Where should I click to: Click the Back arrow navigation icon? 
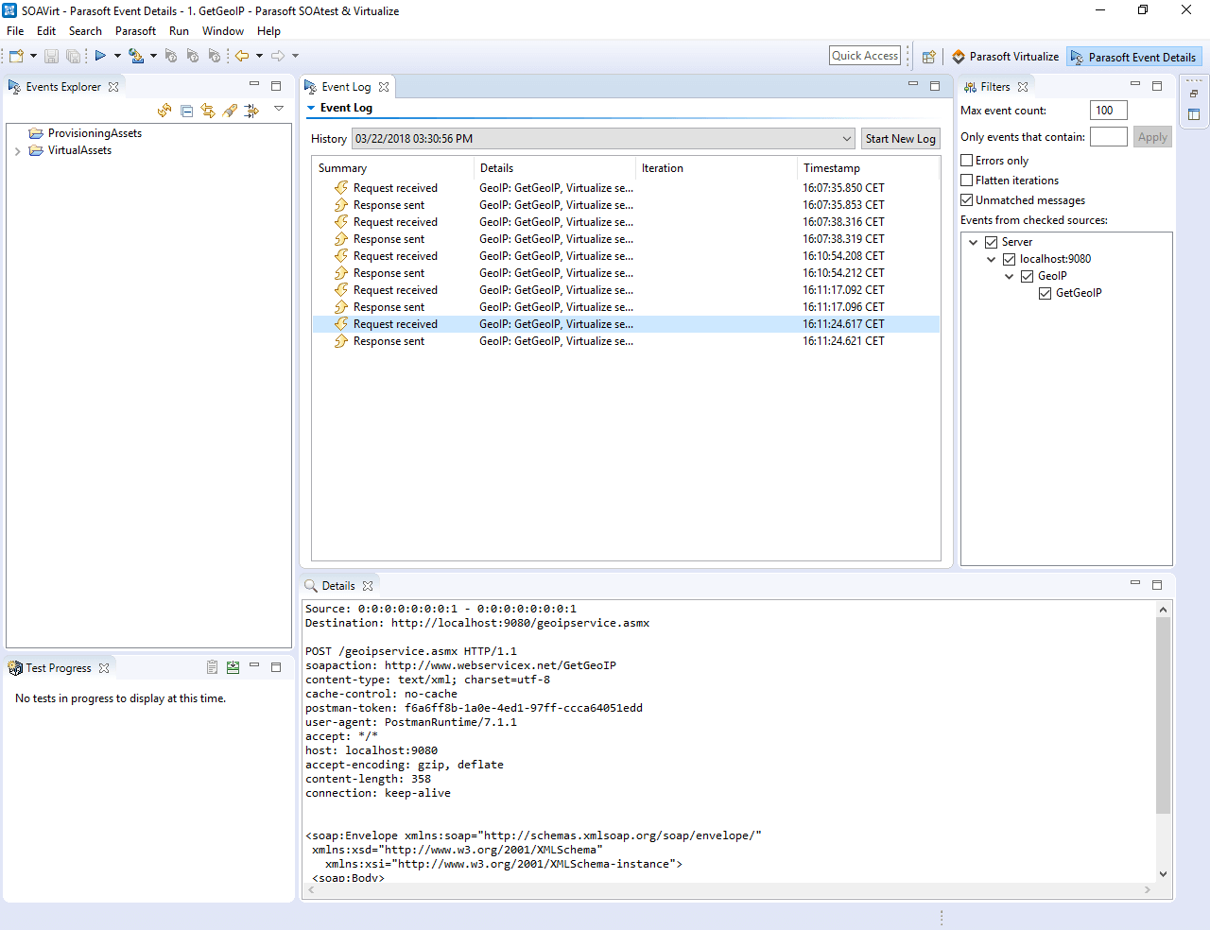[243, 56]
